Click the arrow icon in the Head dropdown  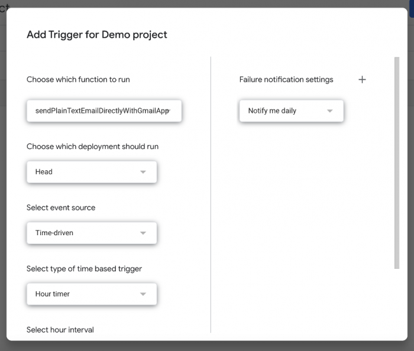point(143,172)
